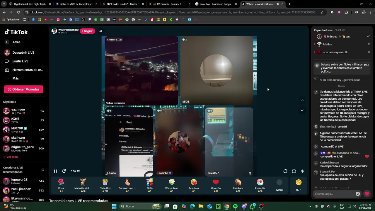Tap the pink heart like button
Viewport: 375px width, 211px height.
367,194
